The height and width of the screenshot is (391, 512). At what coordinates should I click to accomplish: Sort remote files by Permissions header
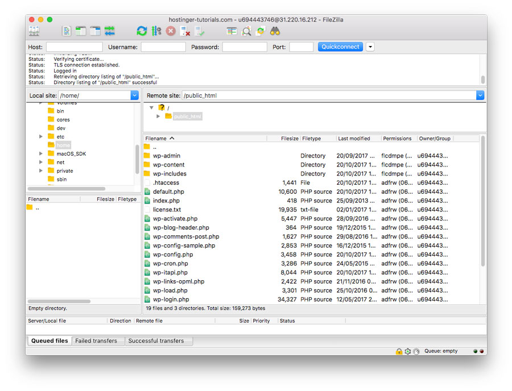click(x=399, y=139)
